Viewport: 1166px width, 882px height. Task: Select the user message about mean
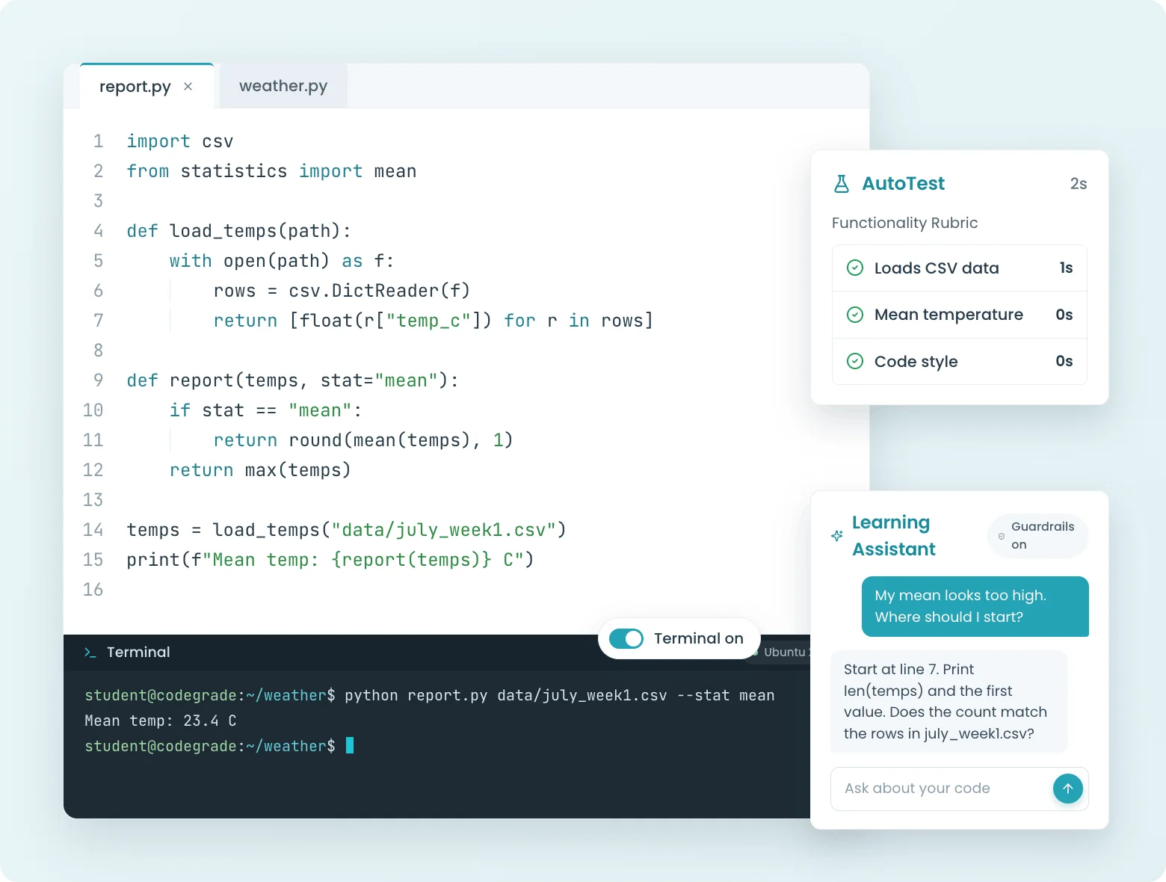pyautogui.click(x=975, y=606)
